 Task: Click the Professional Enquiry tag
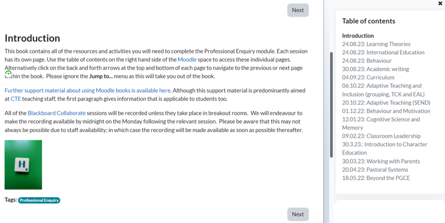(39, 200)
